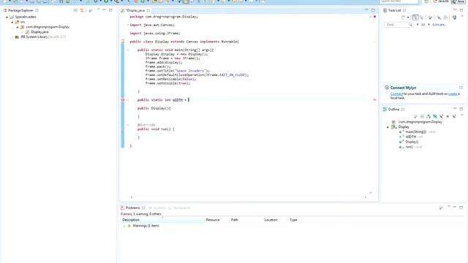The width and height of the screenshot is (468, 263).
Task: Toggle Link with Editor in Package Explorer
Action: (x=82, y=10)
